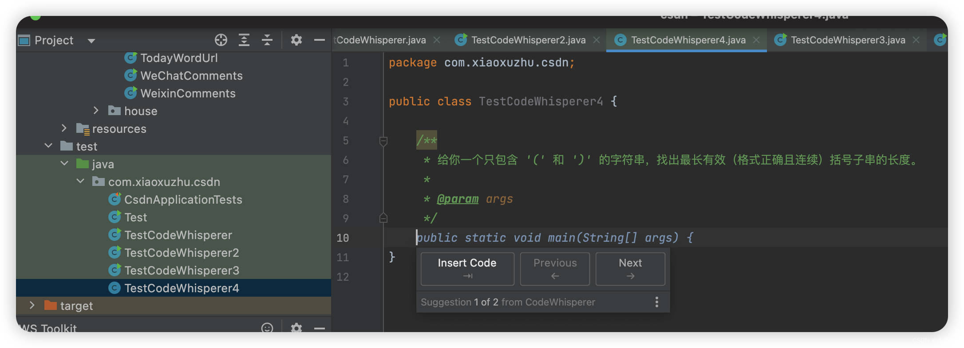This screenshot has width=964, height=348.
Task: Click the Expand All icon in Project panel
Action: click(244, 40)
